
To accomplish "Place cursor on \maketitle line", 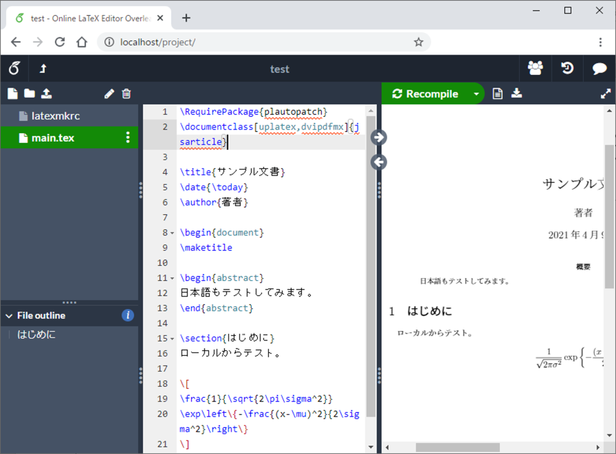I will point(206,248).
